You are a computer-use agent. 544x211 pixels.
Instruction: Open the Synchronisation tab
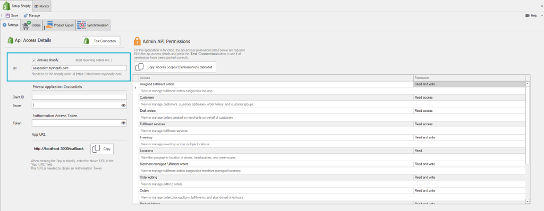(93, 25)
